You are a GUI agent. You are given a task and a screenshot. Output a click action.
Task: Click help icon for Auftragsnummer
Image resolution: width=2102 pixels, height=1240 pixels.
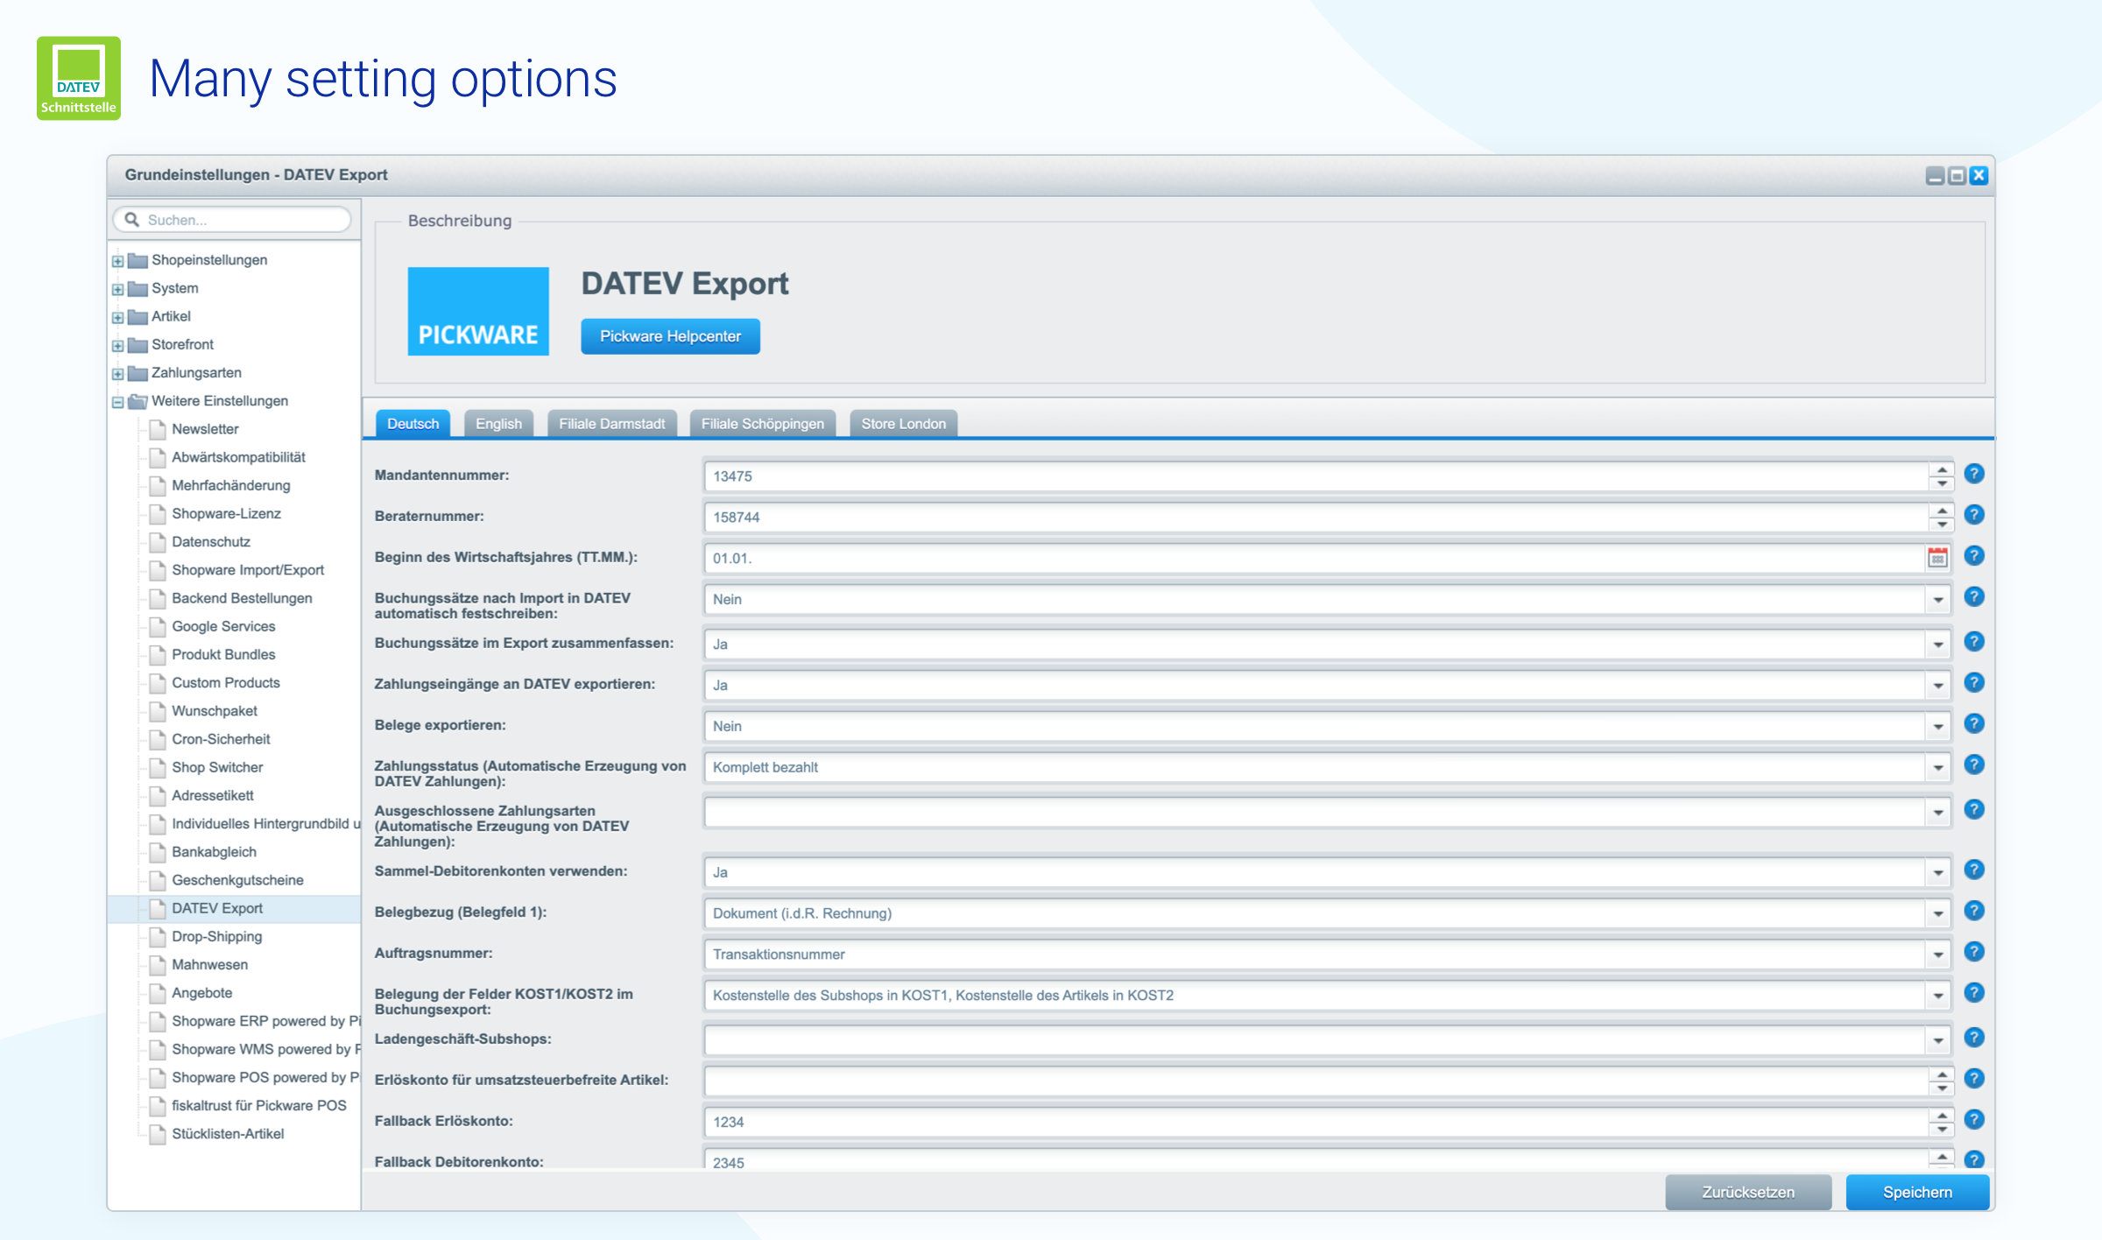point(1973,953)
